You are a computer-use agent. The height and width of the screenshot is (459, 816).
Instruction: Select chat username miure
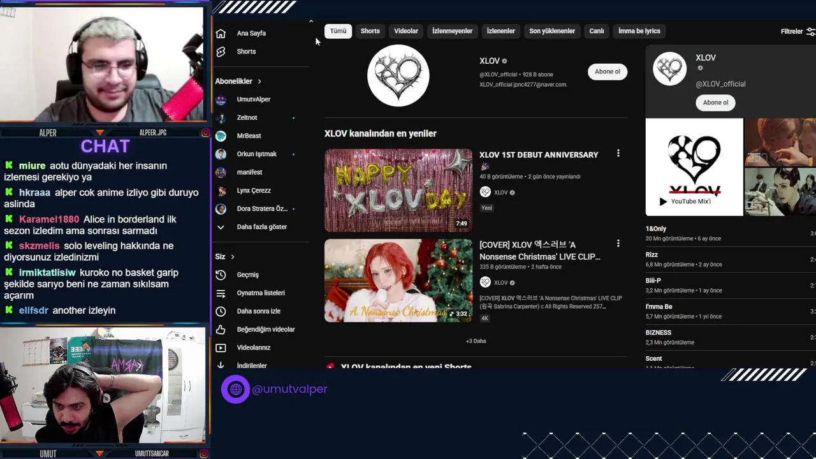pos(32,166)
